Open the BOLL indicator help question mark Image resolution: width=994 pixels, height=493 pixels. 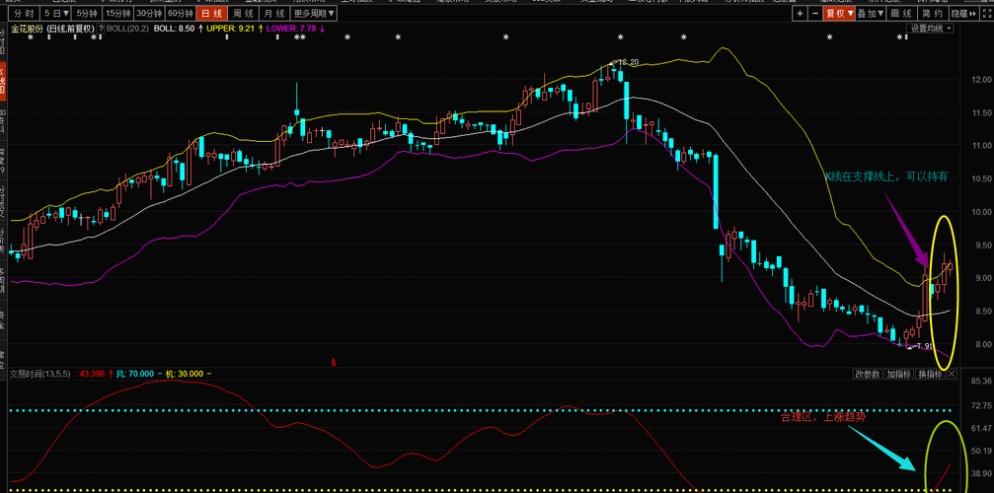click(x=100, y=29)
